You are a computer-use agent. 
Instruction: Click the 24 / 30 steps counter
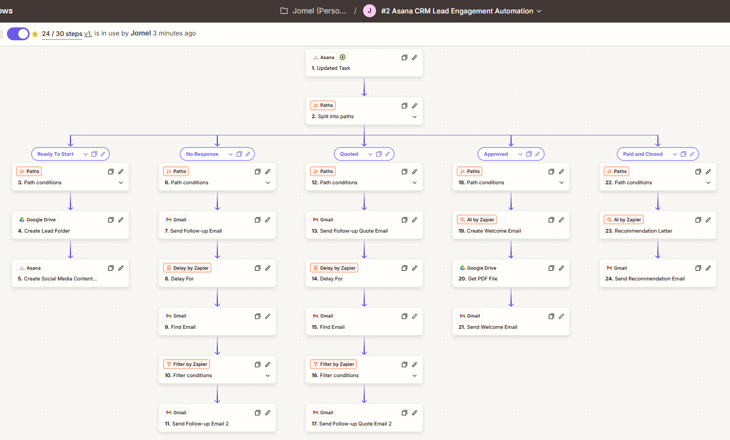click(62, 33)
